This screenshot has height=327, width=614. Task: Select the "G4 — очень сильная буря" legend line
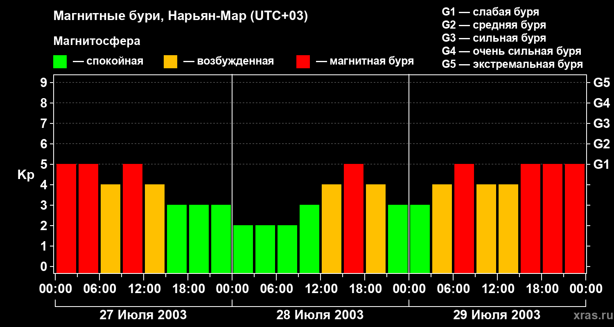512,51
